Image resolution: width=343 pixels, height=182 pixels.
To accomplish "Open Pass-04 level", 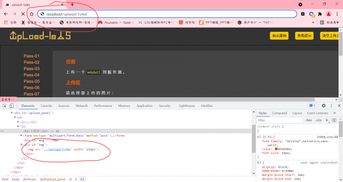I will tap(31, 75).
